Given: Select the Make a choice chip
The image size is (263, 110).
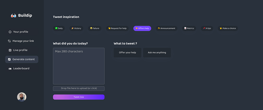Looking at the screenshot, I should (x=228, y=28).
